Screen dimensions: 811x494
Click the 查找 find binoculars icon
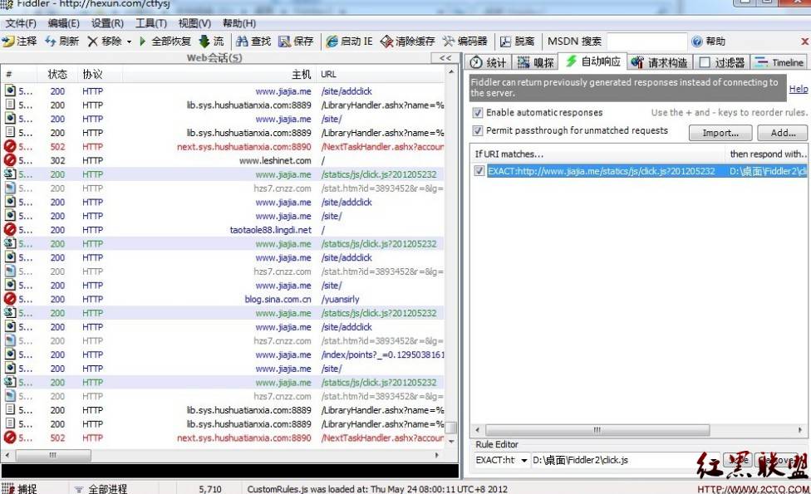coord(242,42)
